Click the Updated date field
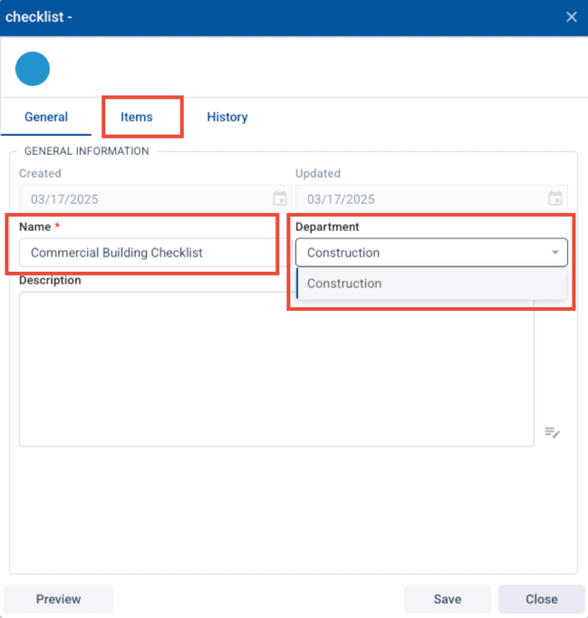 click(421, 198)
